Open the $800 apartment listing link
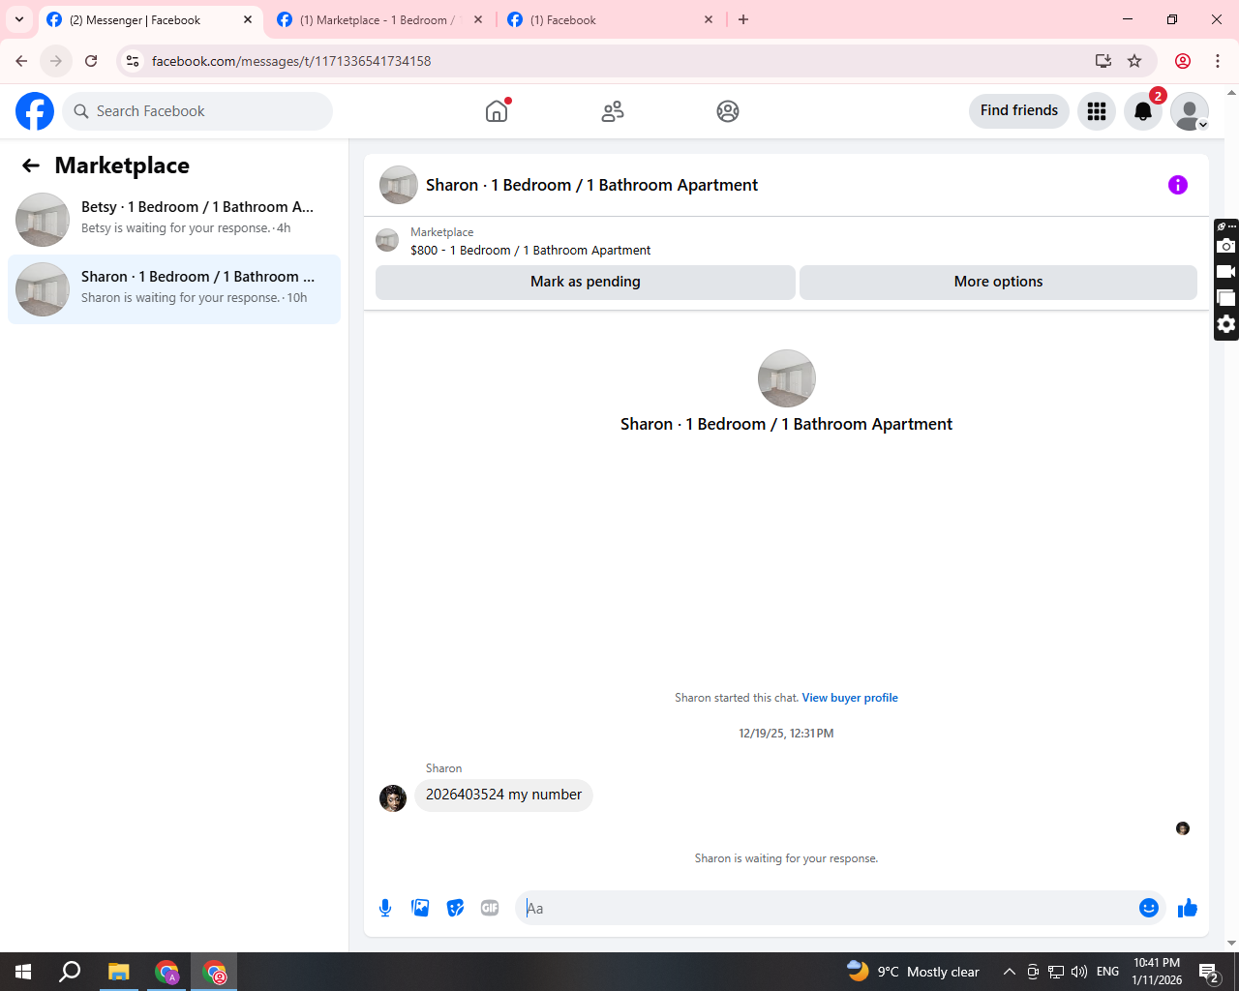Image resolution: width=1239 pixels, height=991 pixels. 530,250
